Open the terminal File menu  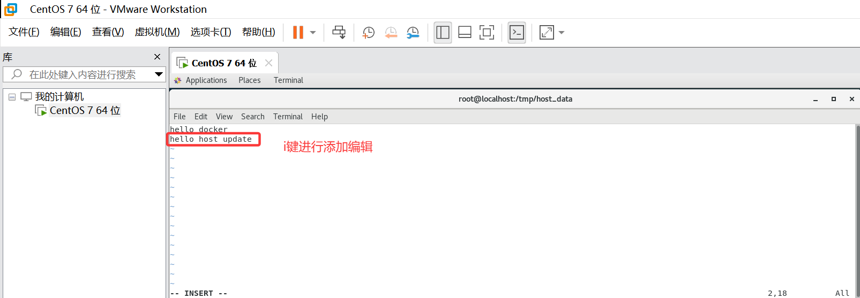tap(180, 117)
